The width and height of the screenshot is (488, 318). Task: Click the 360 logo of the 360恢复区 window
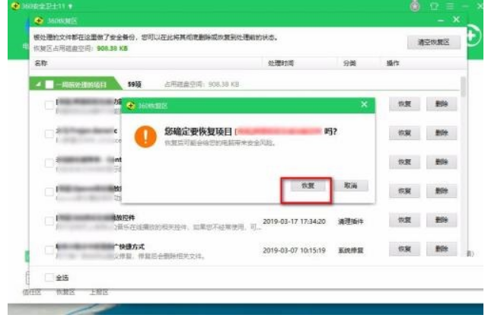point(39,21)
